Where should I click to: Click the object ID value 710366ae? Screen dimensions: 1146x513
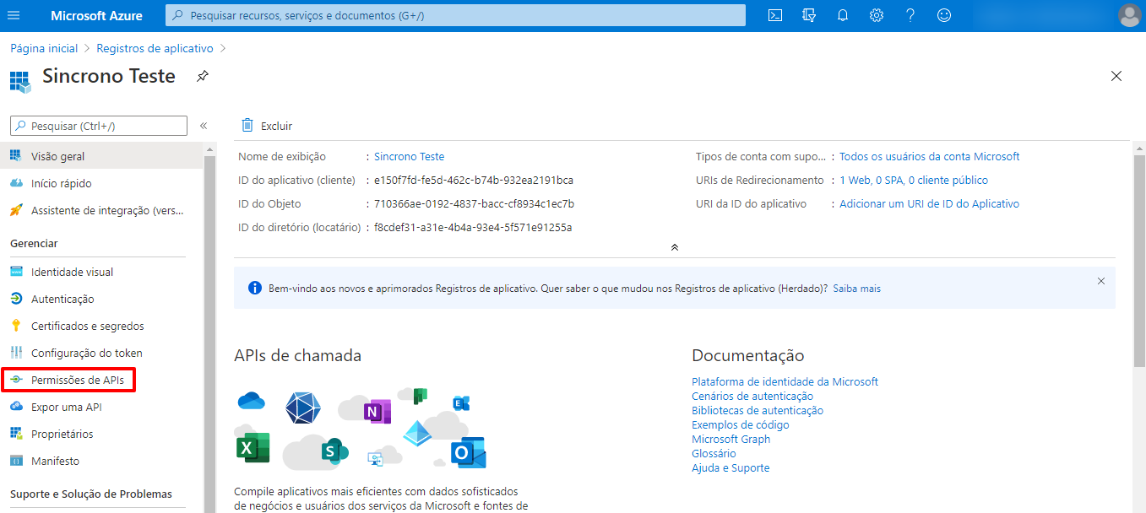474,203
